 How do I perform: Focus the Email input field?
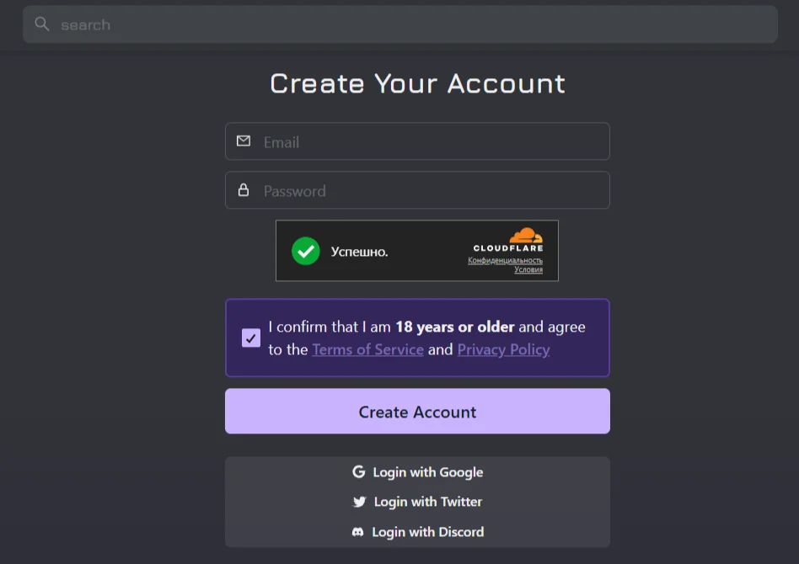coord(417,141)
